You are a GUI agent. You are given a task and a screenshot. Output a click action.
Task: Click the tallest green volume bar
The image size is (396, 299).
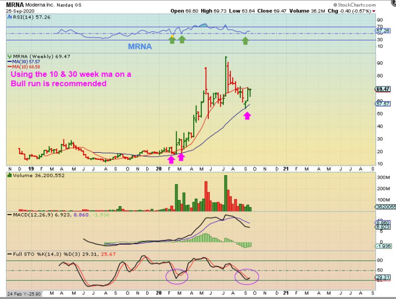point(225,192)
